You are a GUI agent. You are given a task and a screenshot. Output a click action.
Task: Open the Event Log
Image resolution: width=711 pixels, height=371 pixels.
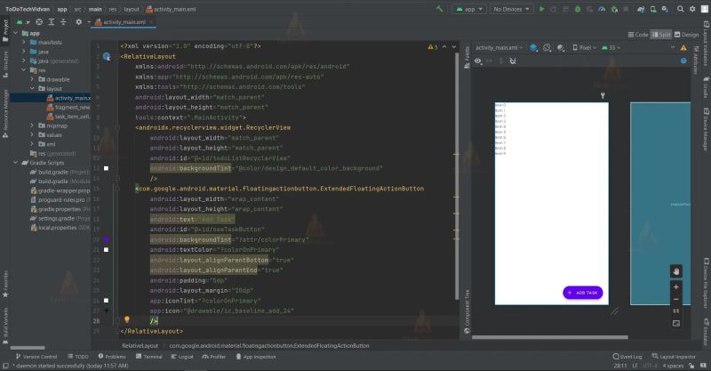click(x=627, y=357)
